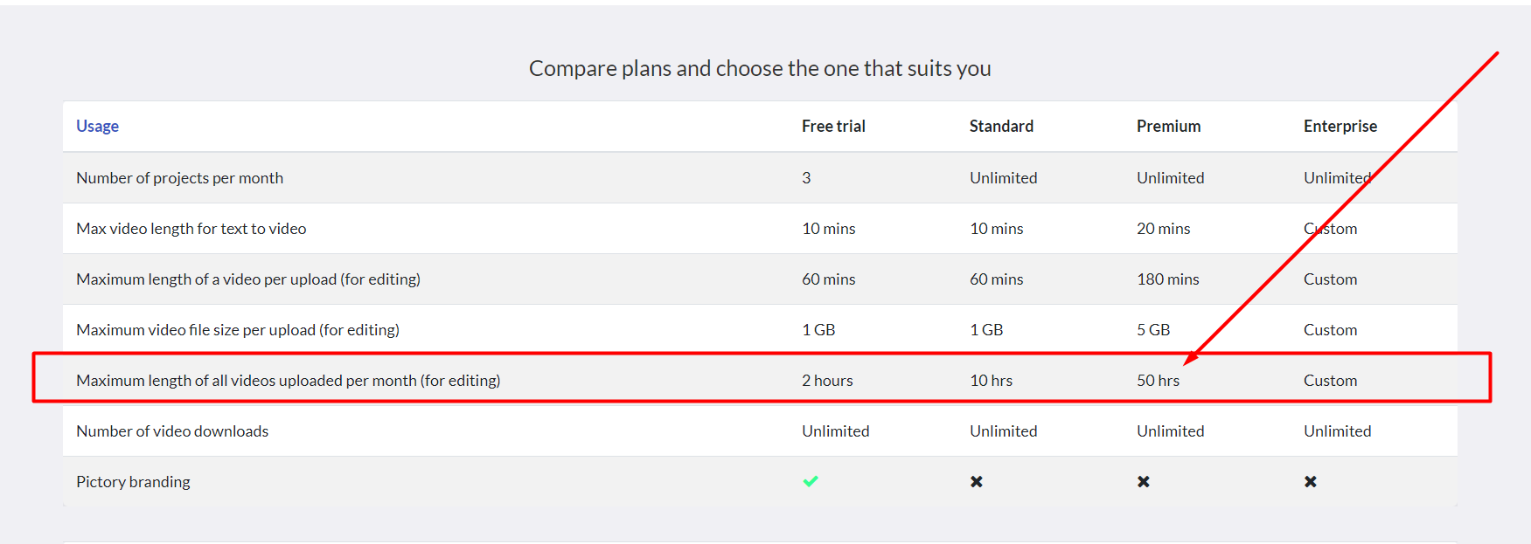Click the X icon under Premium column
1531x544 pixels.
coord(1144,481)
